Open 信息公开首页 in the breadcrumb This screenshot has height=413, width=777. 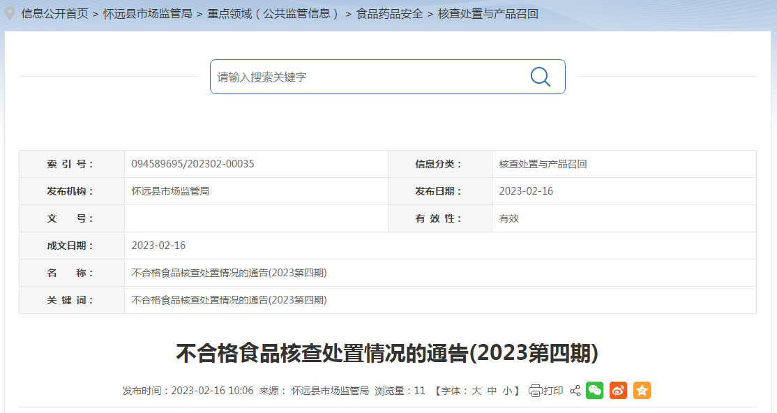[54, 14]
